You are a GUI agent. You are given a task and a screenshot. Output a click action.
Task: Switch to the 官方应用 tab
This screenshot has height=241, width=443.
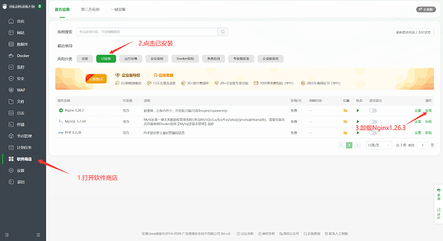(62, 10)
